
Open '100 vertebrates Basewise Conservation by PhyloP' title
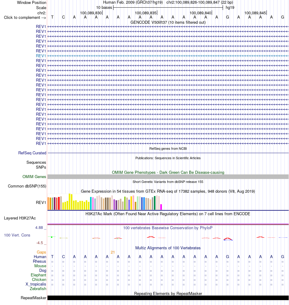coord(168,228)
